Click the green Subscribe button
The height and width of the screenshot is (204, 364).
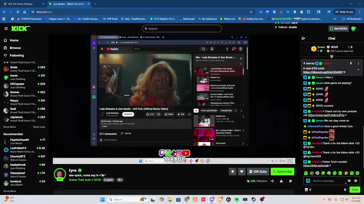click(282, 171)
